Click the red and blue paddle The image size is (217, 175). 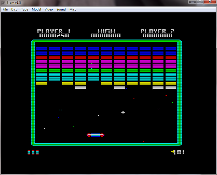[95, 135]
